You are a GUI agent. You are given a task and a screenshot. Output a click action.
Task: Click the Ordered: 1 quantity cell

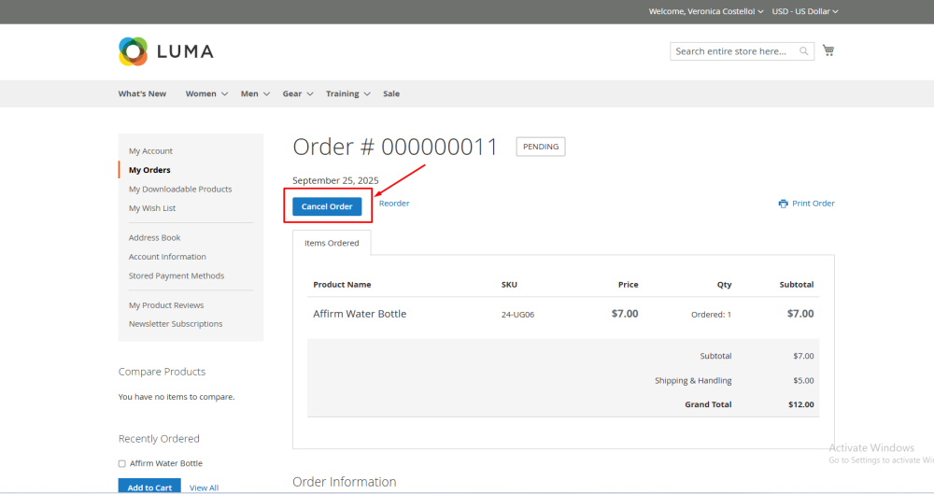[711, 315]
